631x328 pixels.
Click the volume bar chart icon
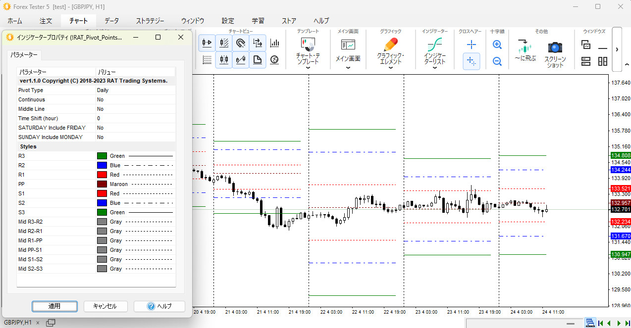274,43
